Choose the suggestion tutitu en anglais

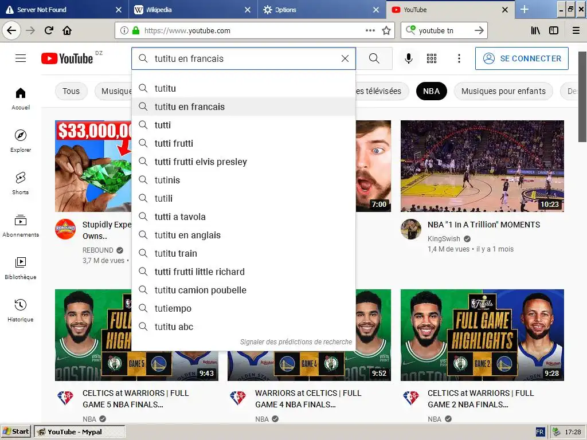pyautogui.click(x=244, y=235)
